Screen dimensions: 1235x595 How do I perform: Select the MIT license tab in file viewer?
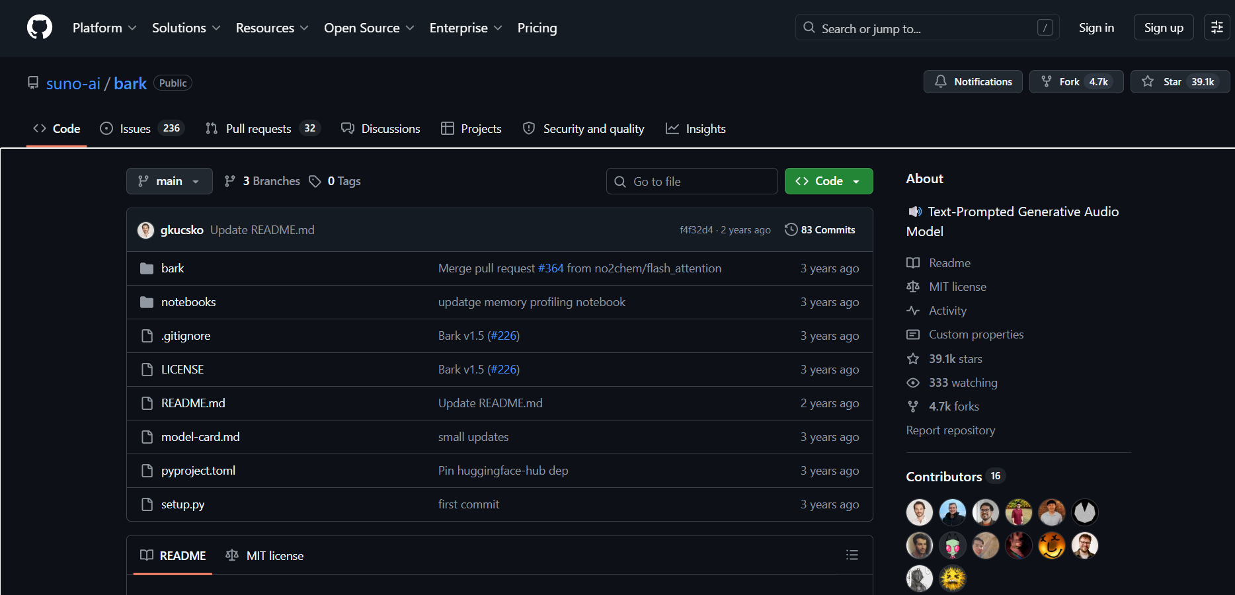pos(264,556)
